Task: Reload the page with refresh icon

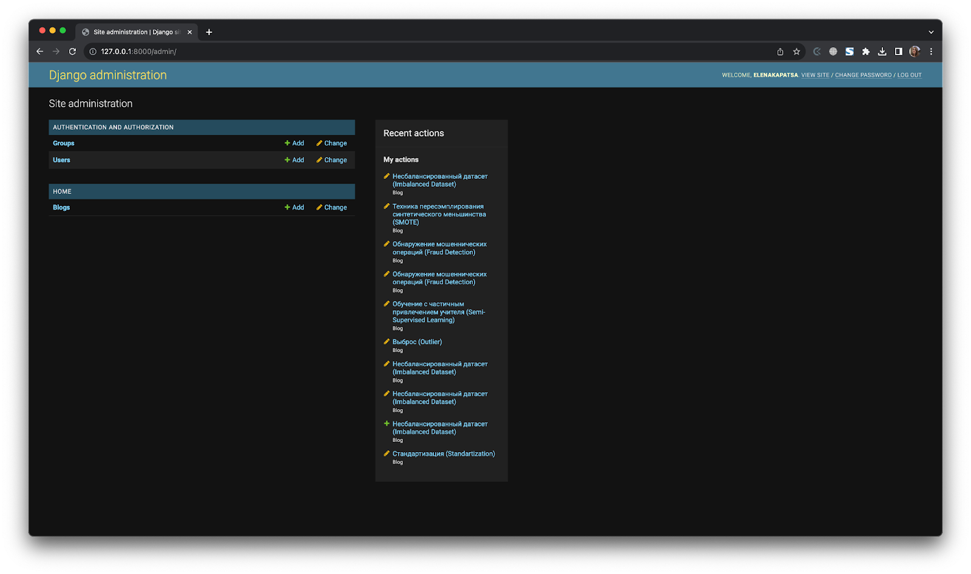Action: coord(73,52)
